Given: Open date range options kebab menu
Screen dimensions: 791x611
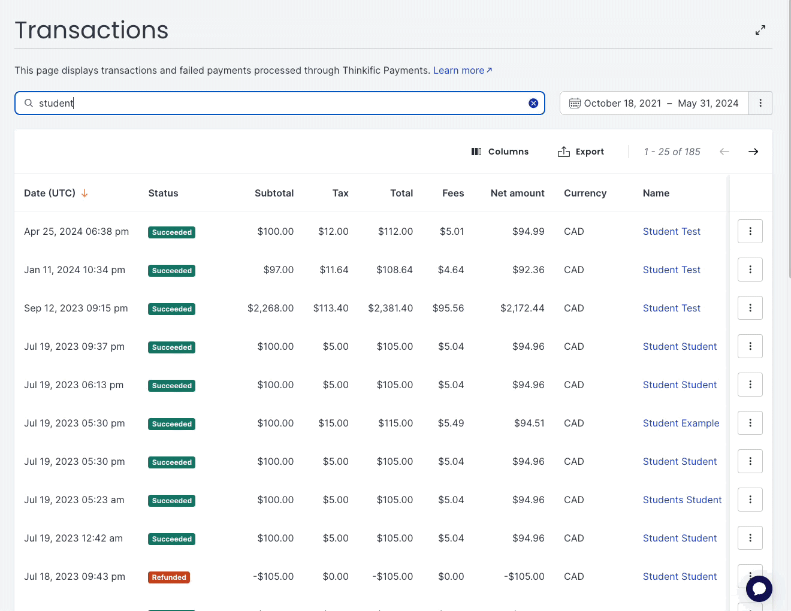Looking at the screenshot, I should (760, 103).
